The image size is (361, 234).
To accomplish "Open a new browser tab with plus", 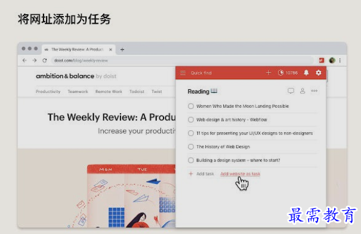I will pyautogui.click(x=122, y=49).
